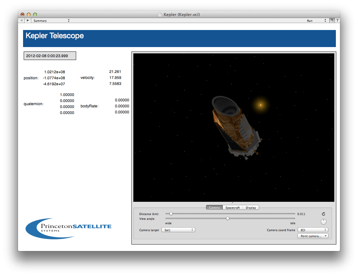
Task: Click the 'wide' label under the slider
Action: click(x=168, y=223)
